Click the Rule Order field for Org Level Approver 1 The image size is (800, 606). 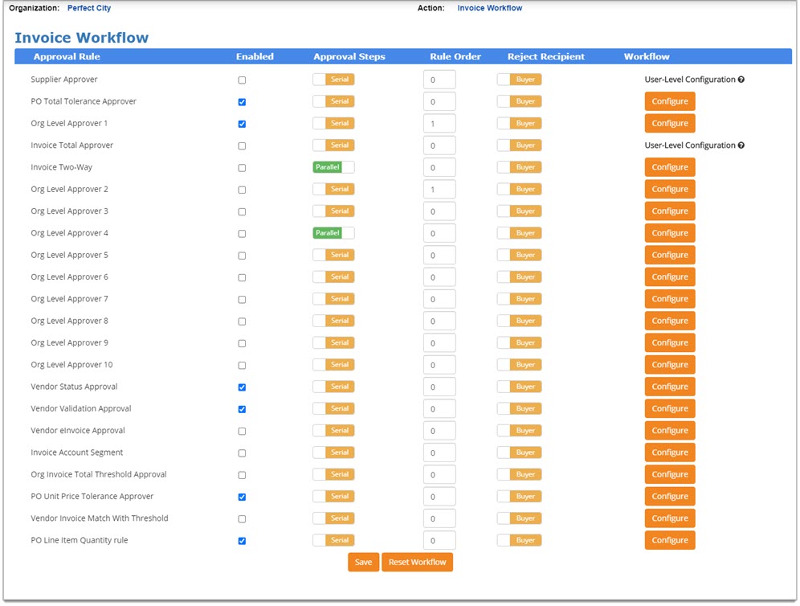click(x=440, y=123)
